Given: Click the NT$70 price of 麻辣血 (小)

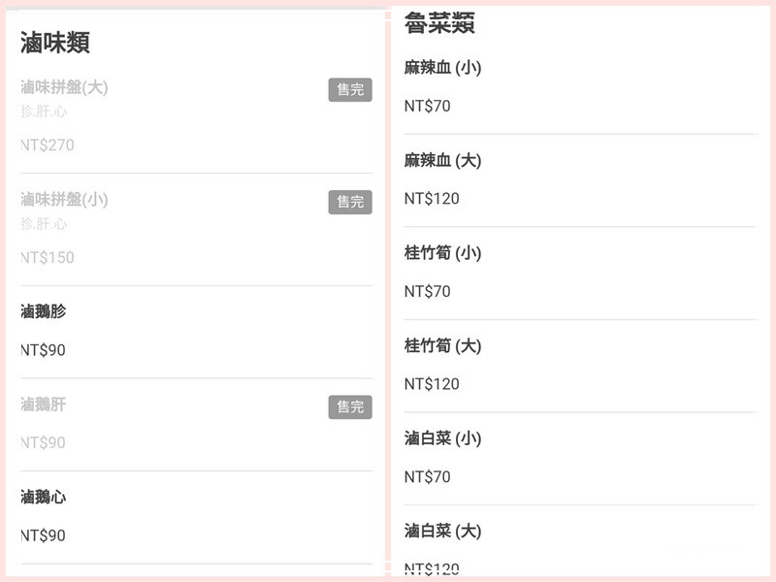Looking at the screenshot, I should tap(428, 107).
